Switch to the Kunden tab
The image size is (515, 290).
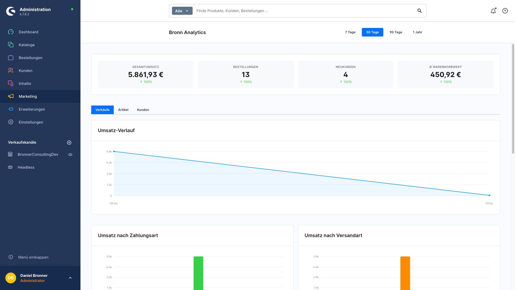[x=143, y=110]
